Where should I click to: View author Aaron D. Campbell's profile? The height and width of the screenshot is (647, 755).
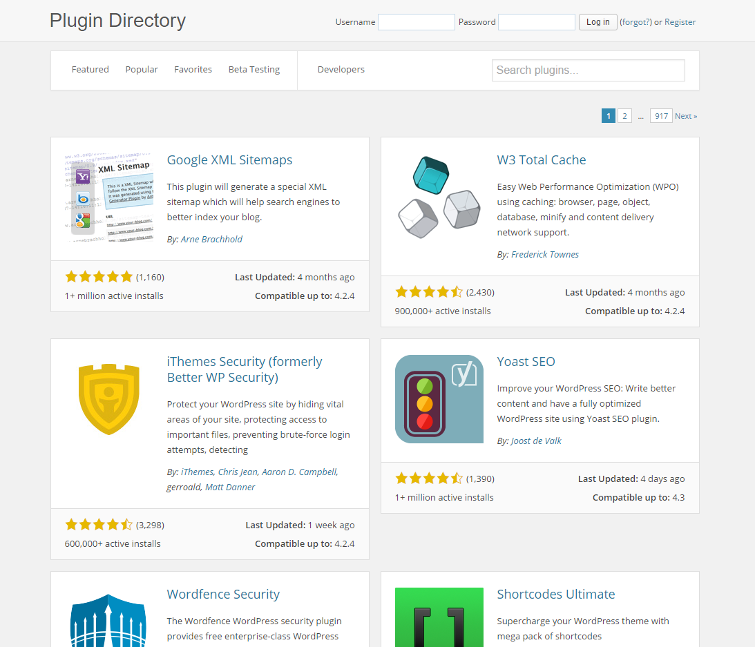(x=299, y=472)
